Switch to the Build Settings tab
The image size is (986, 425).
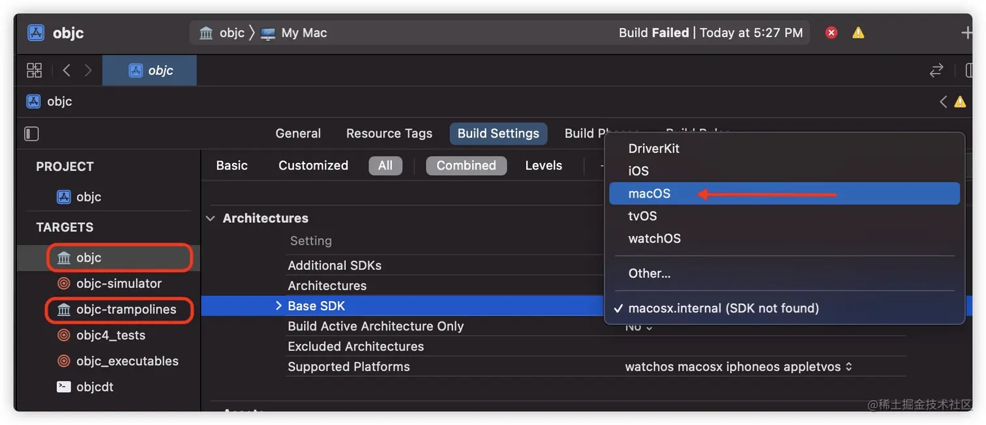(x=498, y=134)
